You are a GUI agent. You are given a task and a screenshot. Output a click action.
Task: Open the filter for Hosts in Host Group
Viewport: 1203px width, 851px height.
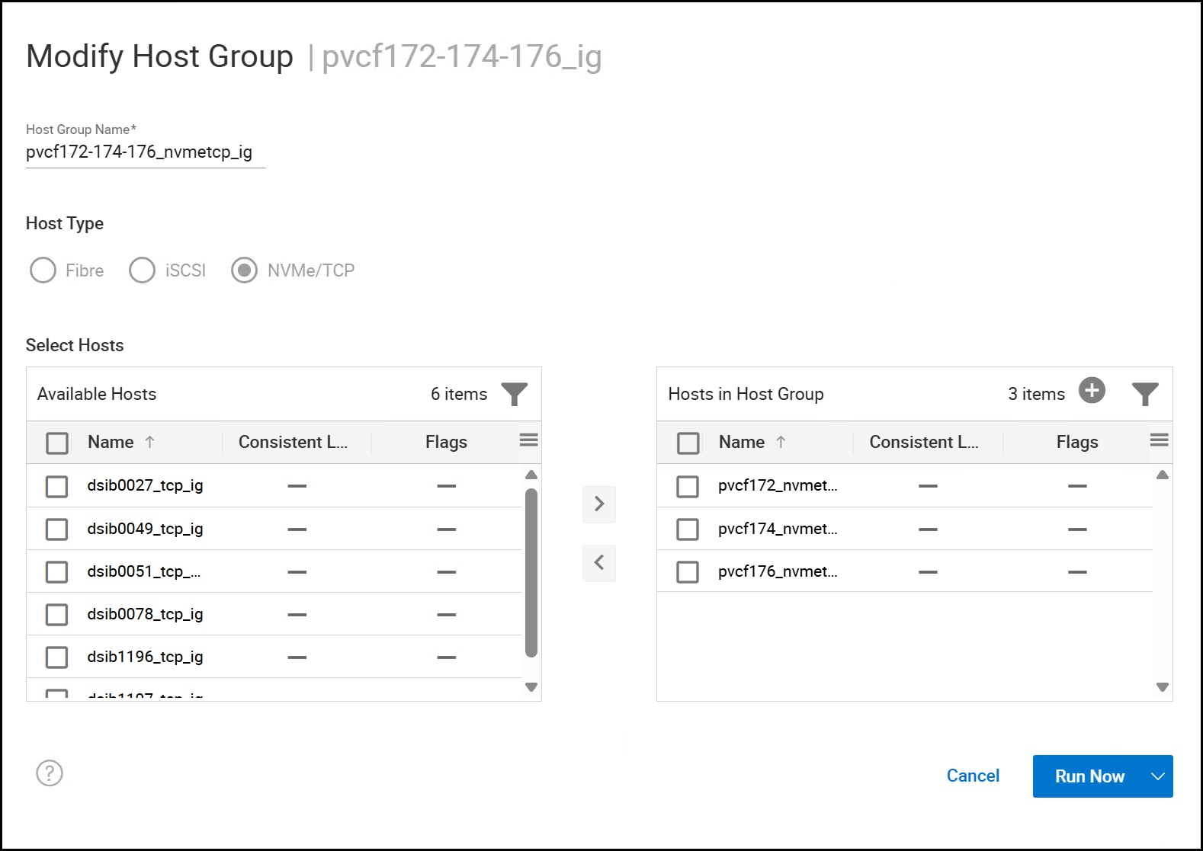coord(1145,394)
